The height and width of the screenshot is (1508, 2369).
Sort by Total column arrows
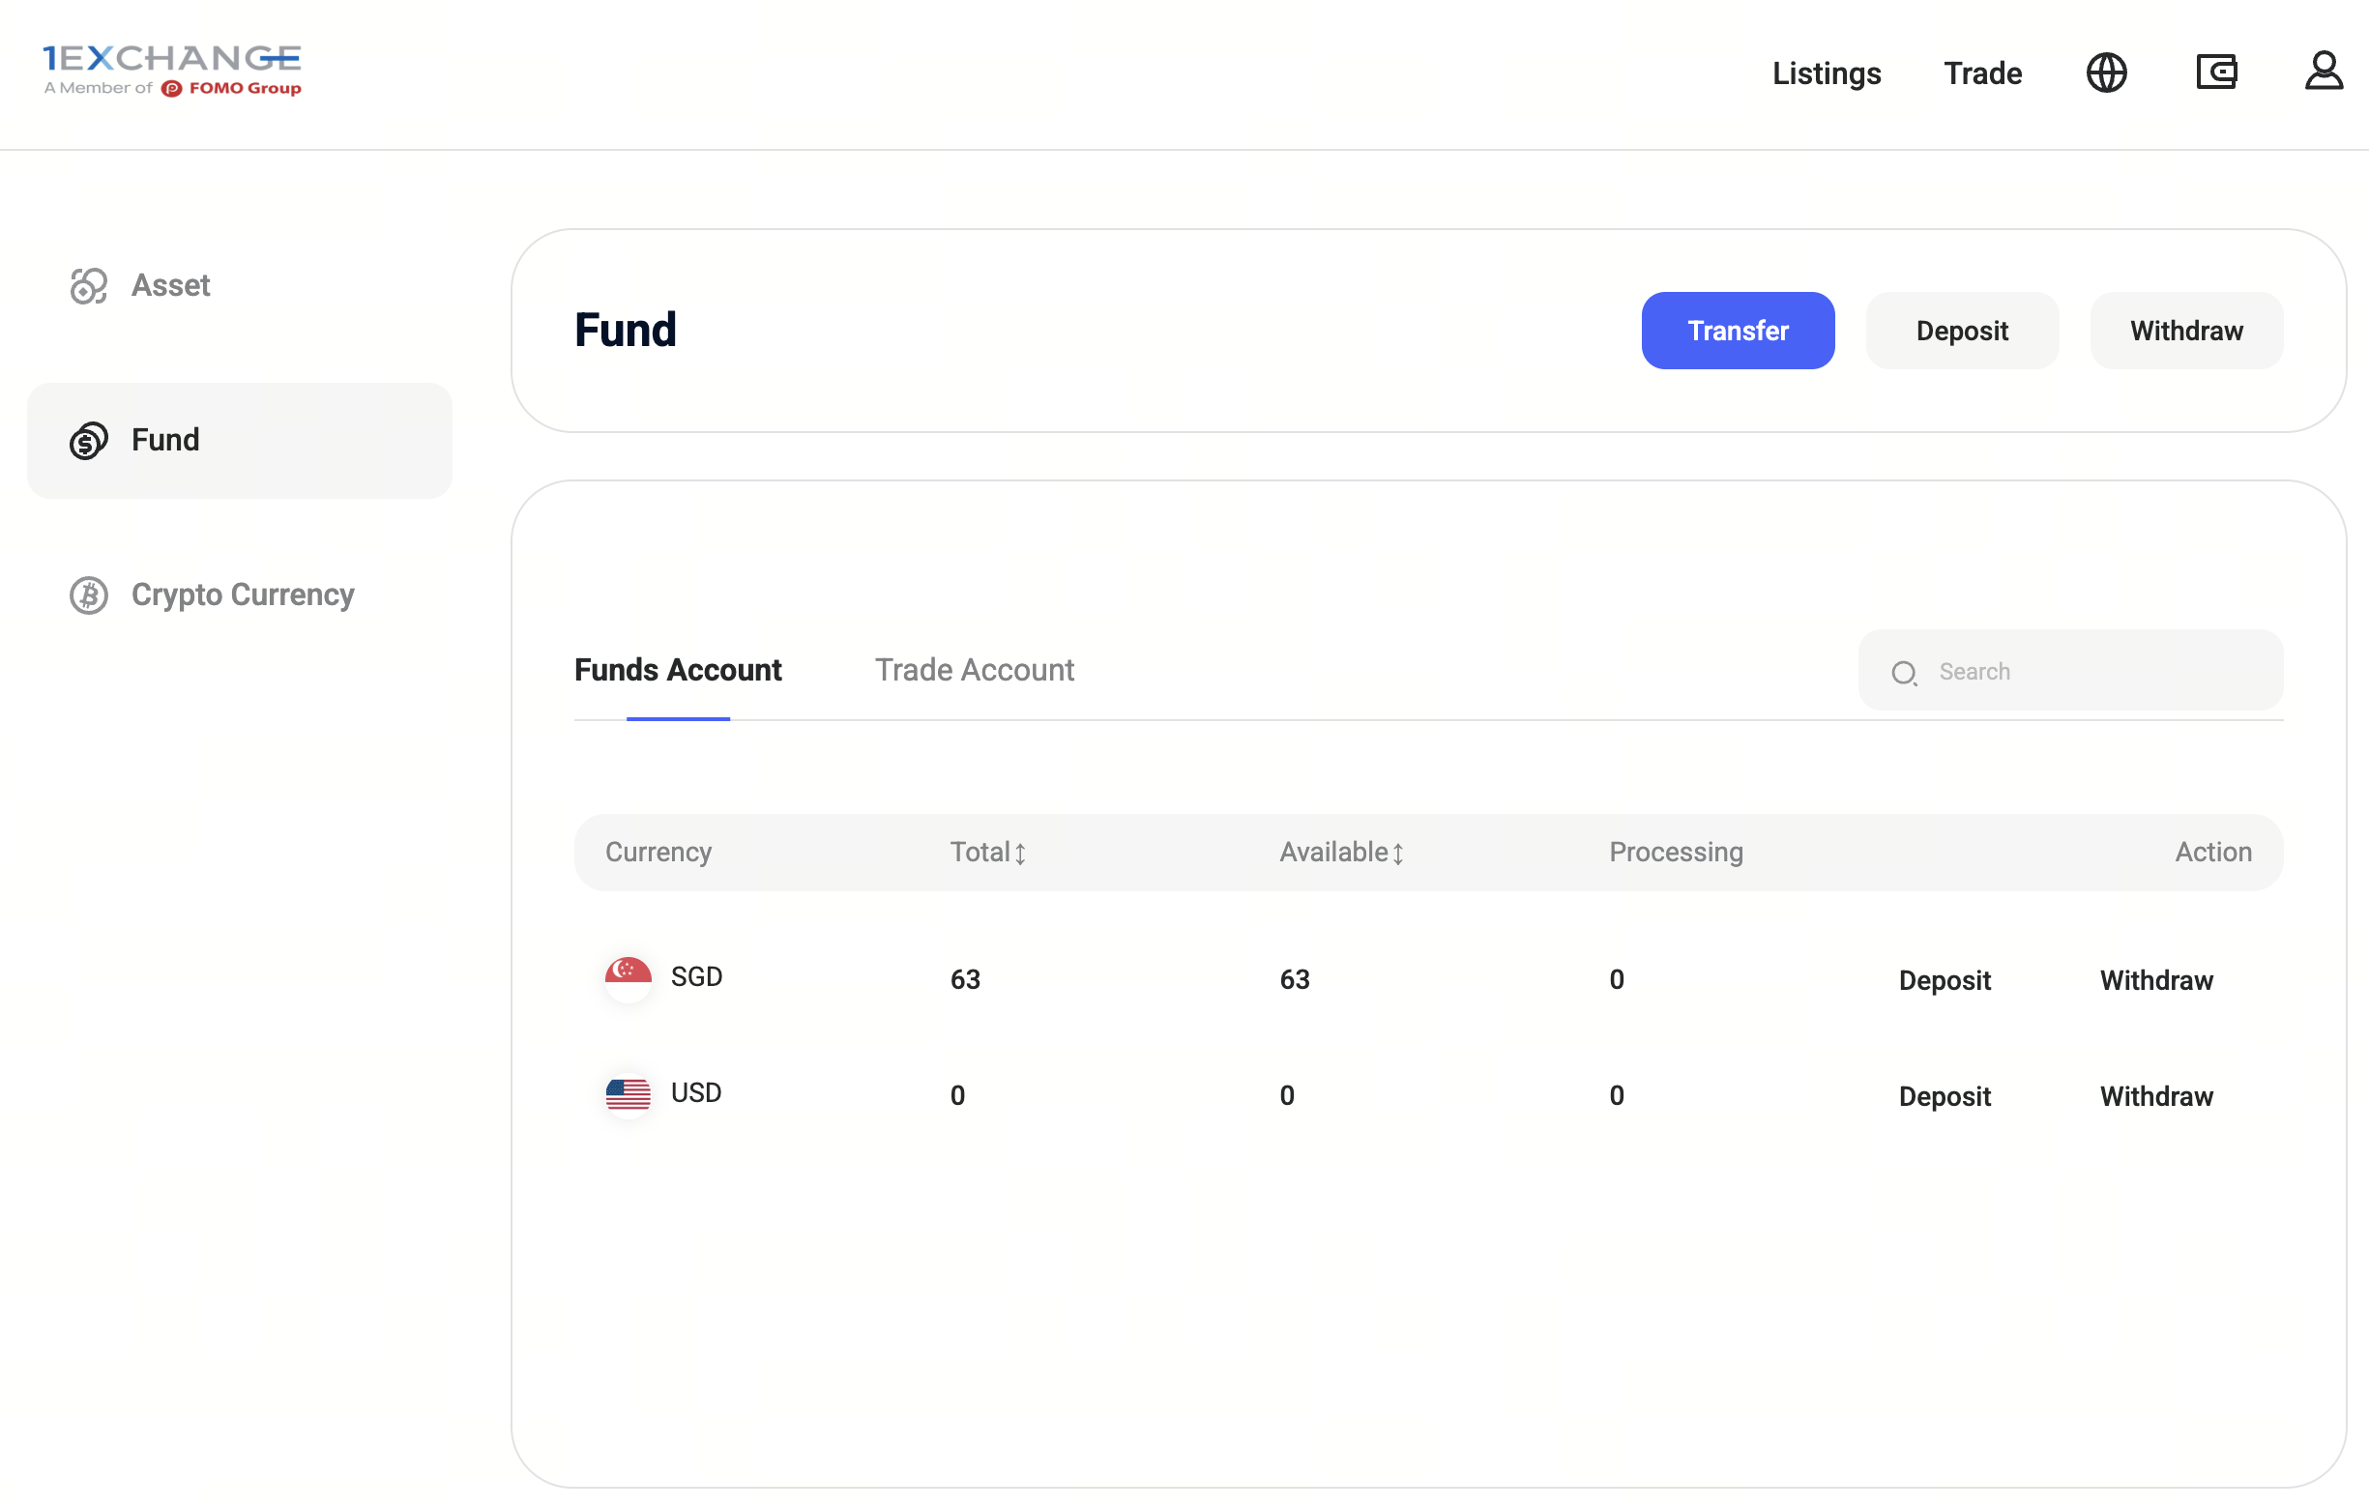click(x=1020, y=854)
